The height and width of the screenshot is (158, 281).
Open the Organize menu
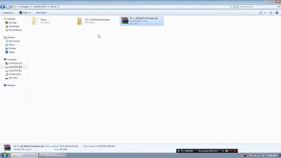(x=8, y=13)
